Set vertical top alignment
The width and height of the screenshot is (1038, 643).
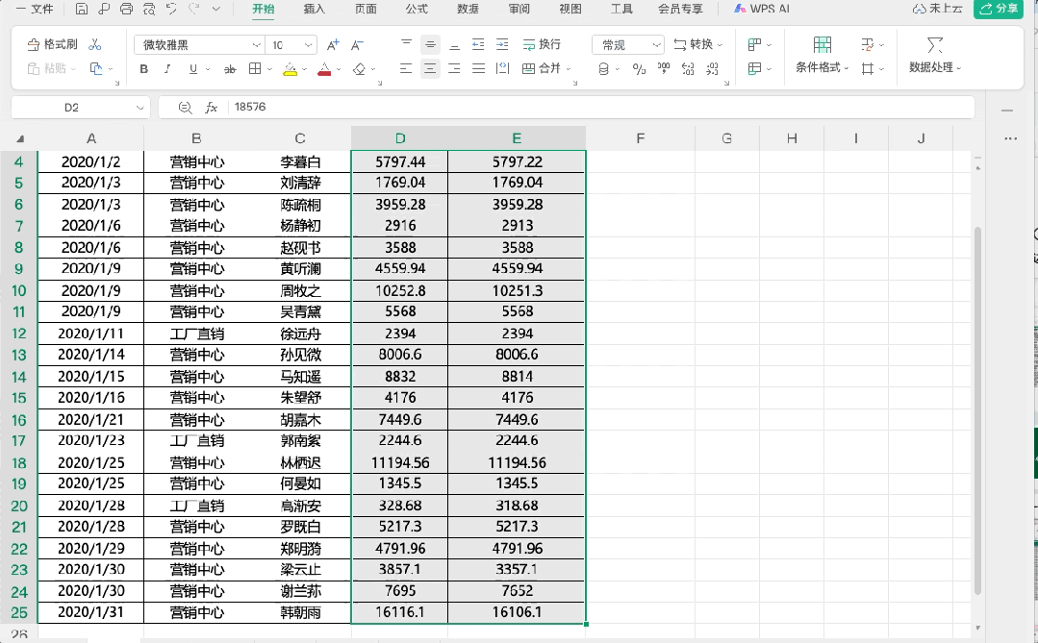[x=407, y=44]
